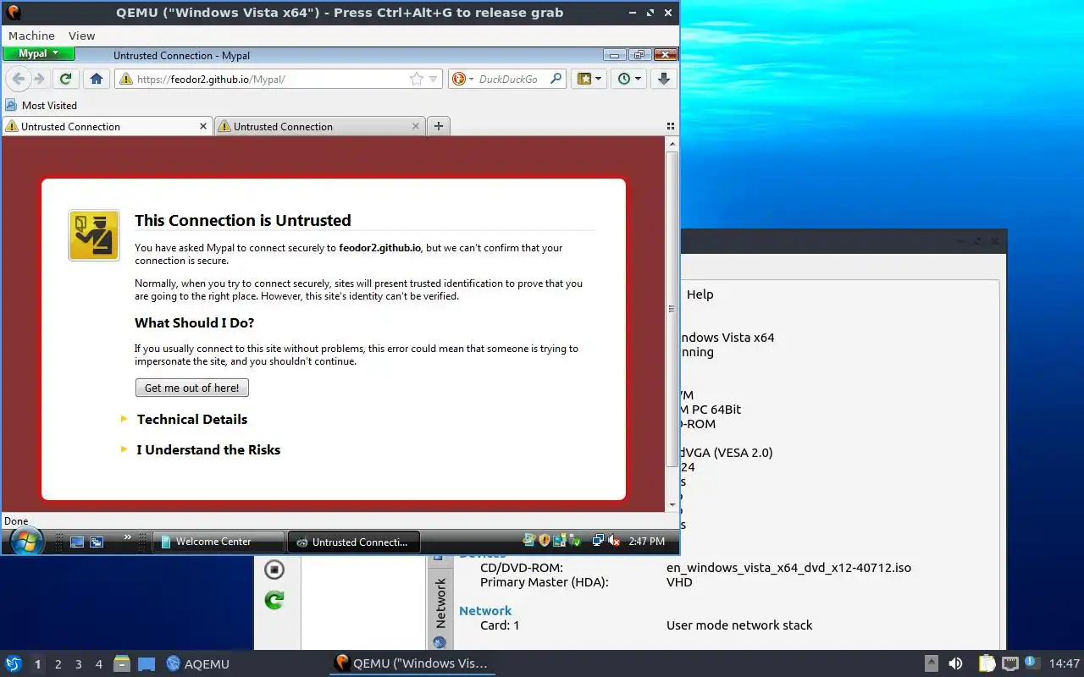1084x677 pixels.
Task: Open the Machine menu in QEMU
Action: (x=31, y=36)
